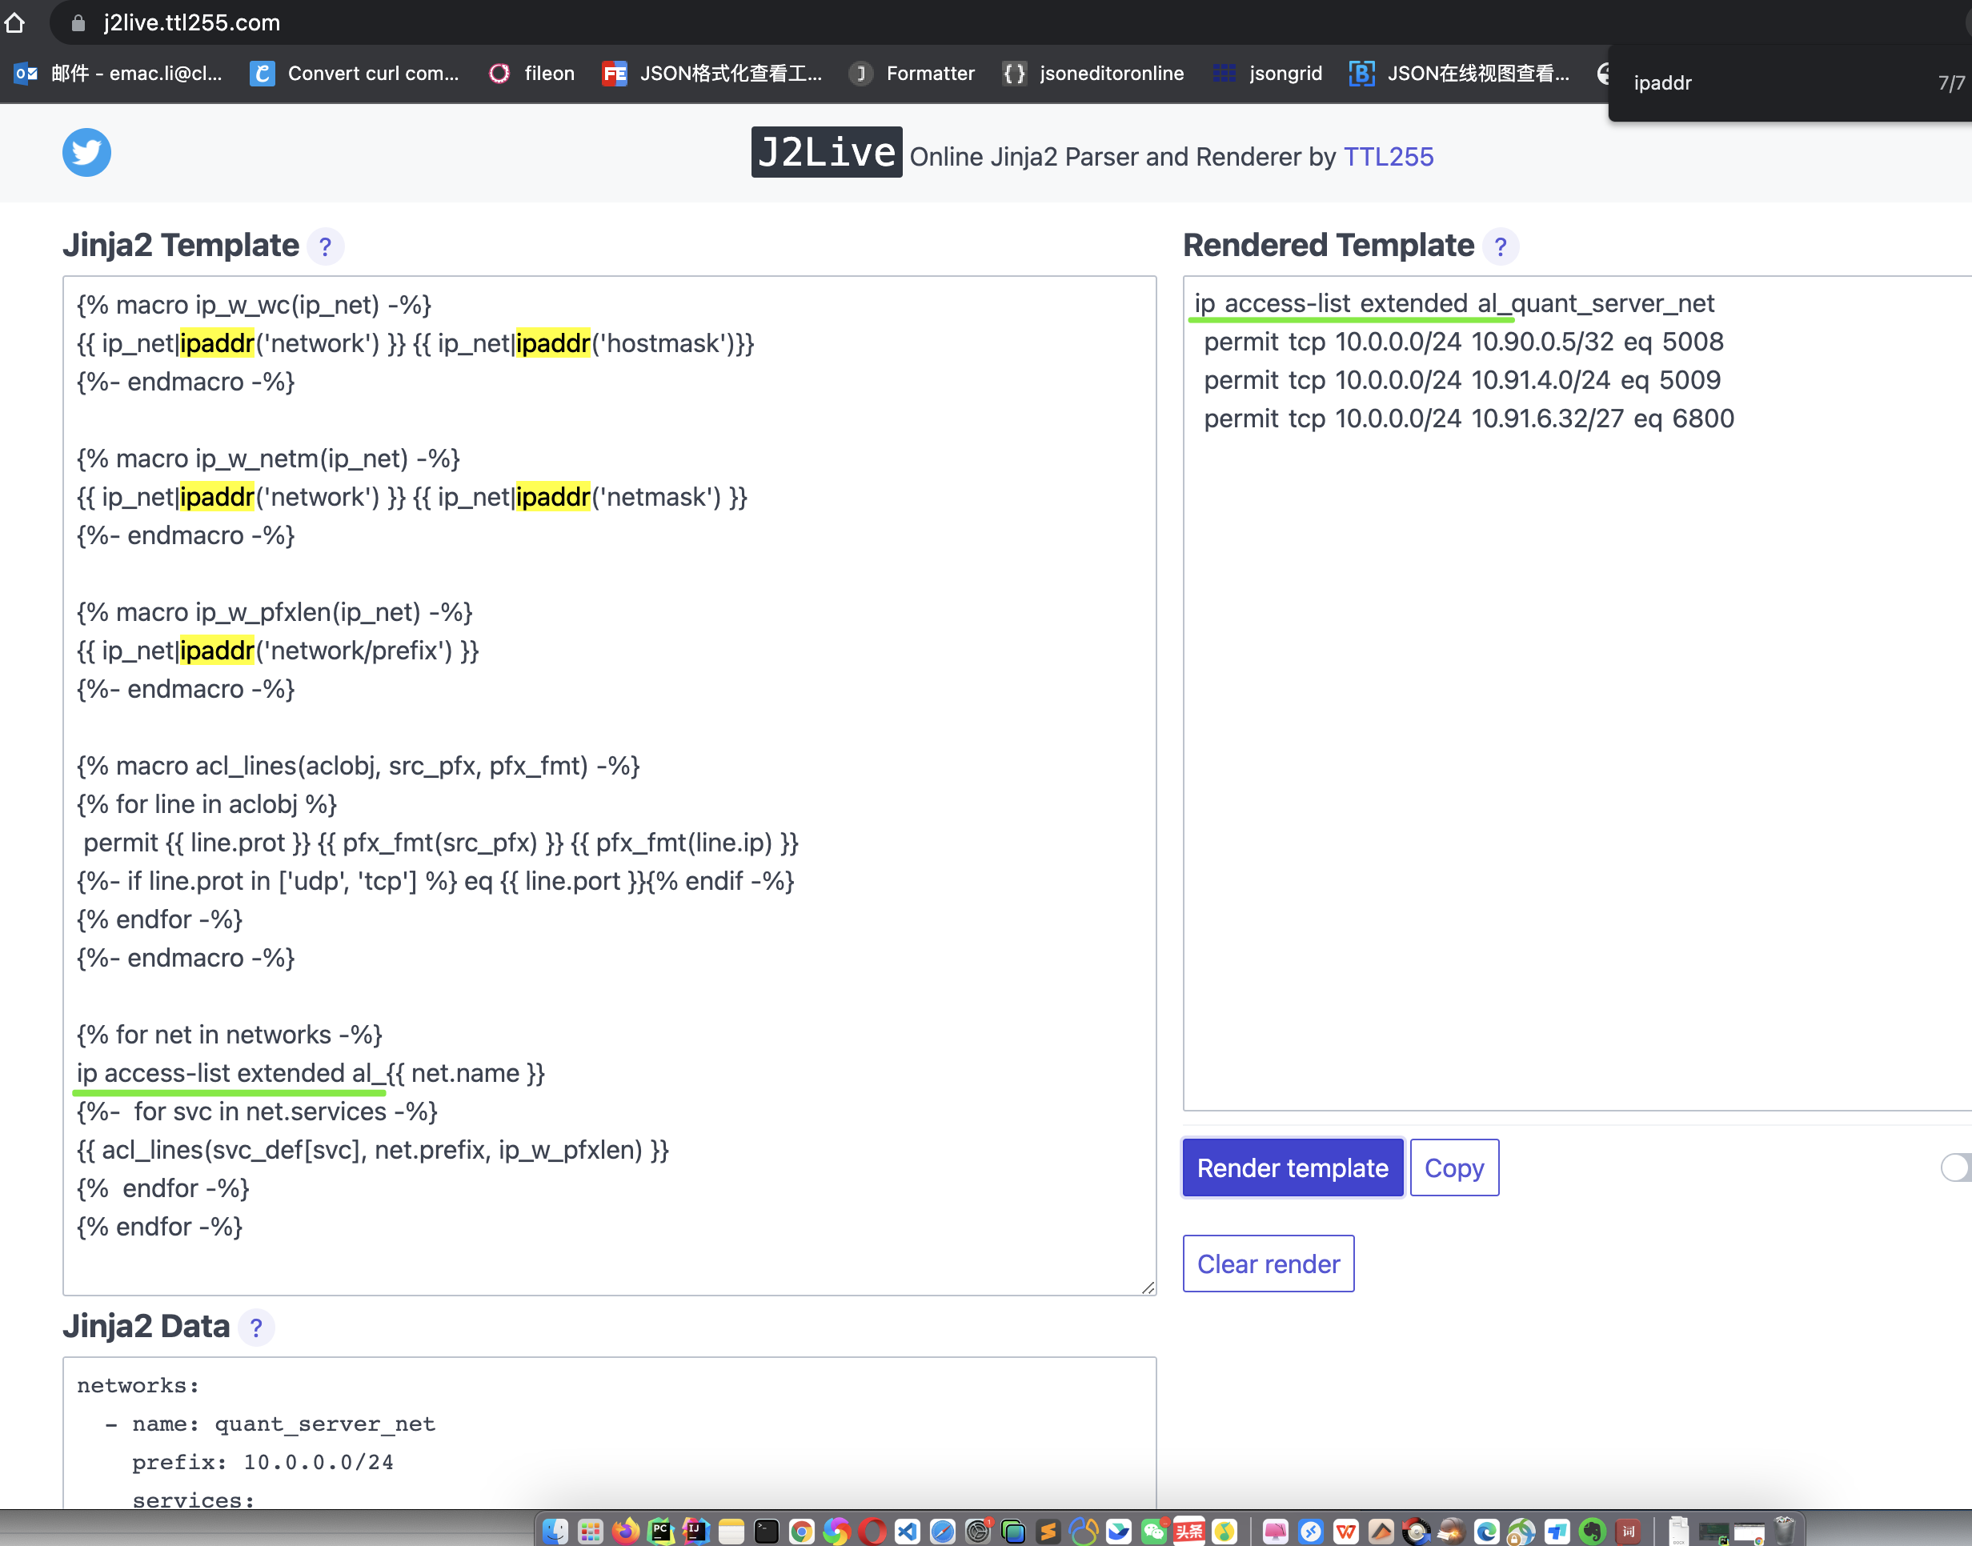
Task: Toggle the switch beside the Copy button
Action: tap(1956, 1168)
